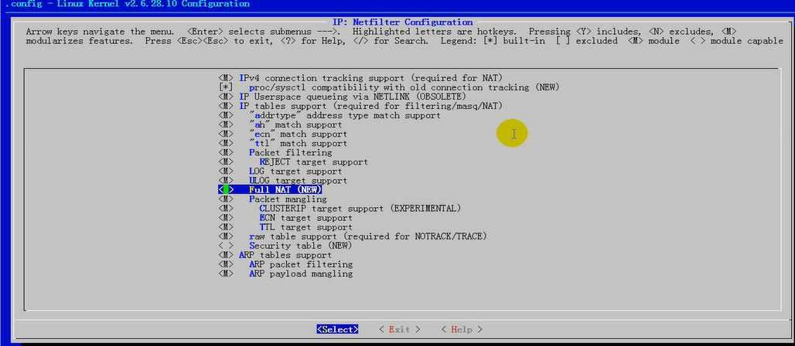This screenshot has height=346, width=795.
Task: Select IP tables support entry
Action: coord(370,106)
